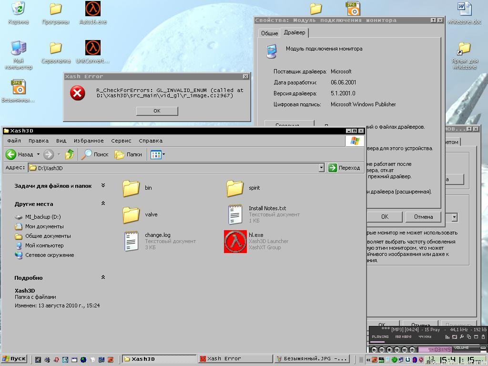
Task: Switch to the Общие tab
Action: 269,33
